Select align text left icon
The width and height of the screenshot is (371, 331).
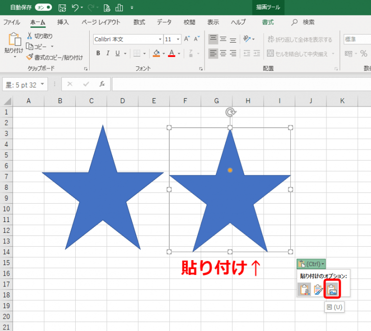pos(213,54)
